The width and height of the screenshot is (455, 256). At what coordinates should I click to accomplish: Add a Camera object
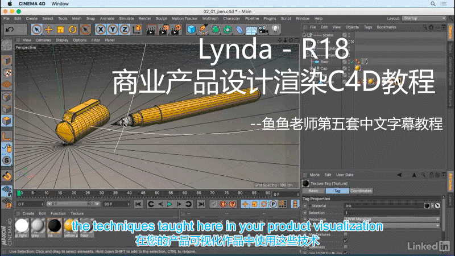(x=263, y=30)
